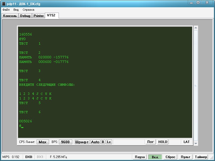Toggle the B button in terminal toolbar
This screenshot has height=161, width=215.
[x=103, y=142]
